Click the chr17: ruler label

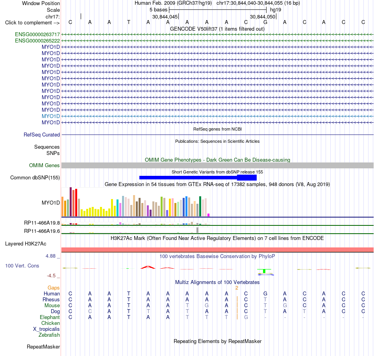[53, 17]
